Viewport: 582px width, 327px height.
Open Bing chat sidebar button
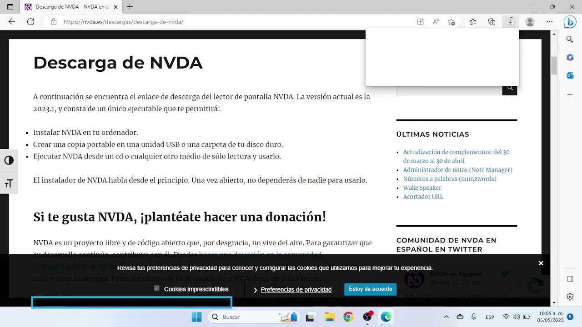click(x=570, y=21)
